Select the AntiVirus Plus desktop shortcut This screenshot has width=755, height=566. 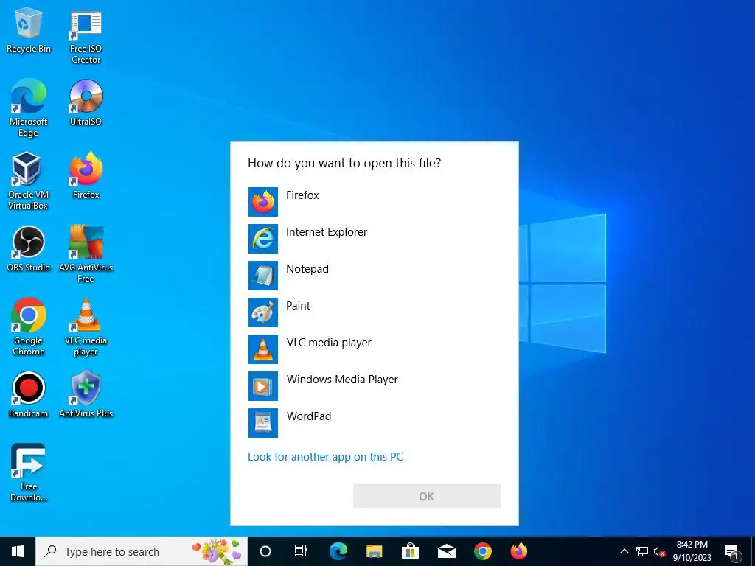click(86, 395)
